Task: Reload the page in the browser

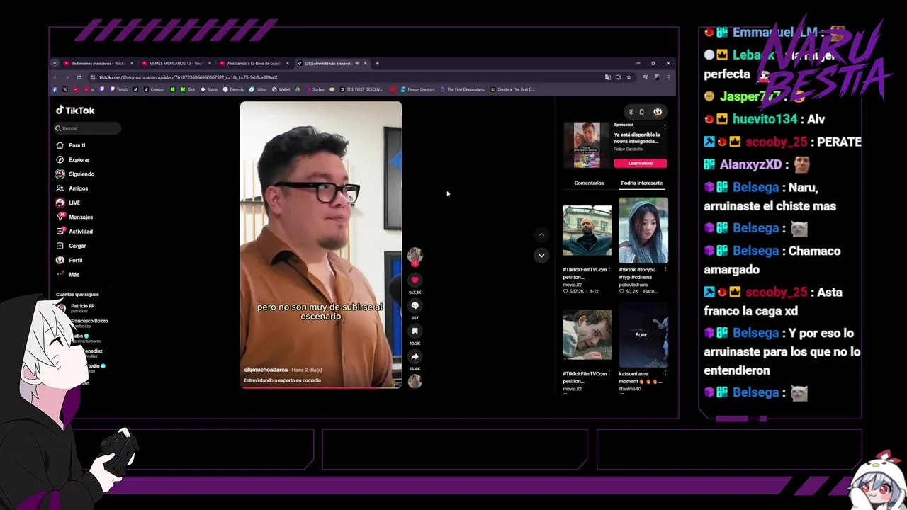Action: tap(79, 76)
